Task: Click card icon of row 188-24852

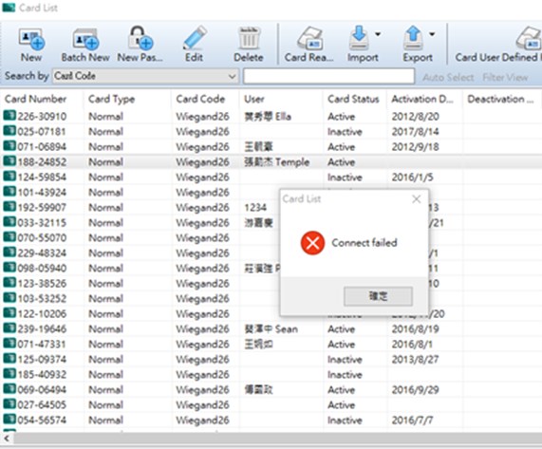Action: [9, 160]
